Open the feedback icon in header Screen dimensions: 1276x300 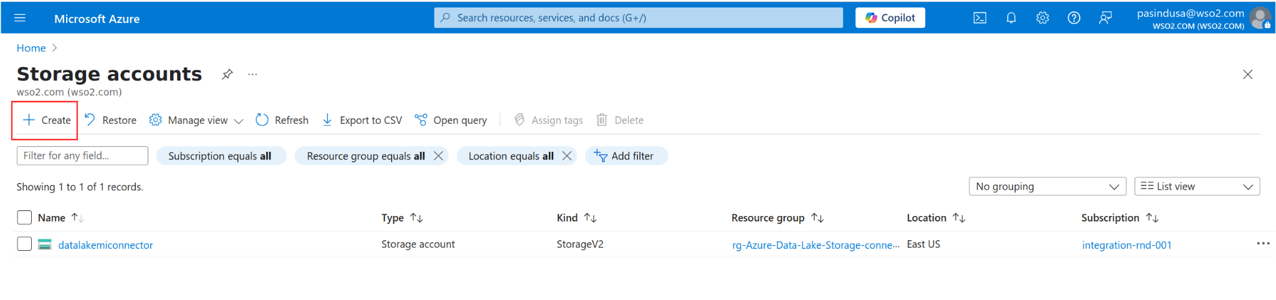coord(1105,18)
